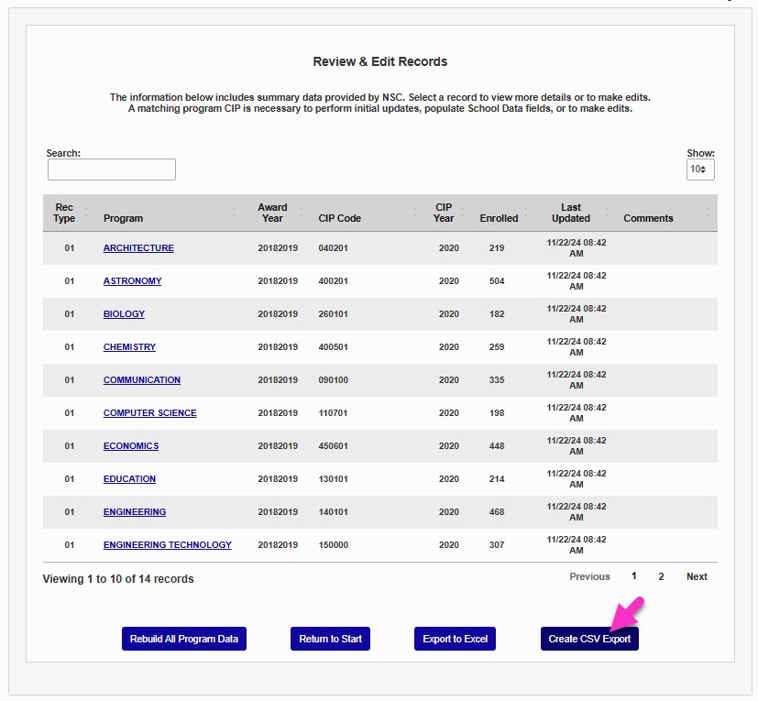Sort by CIP Code column header
This screenshot has height=701, width=758.
pos(339,218)
